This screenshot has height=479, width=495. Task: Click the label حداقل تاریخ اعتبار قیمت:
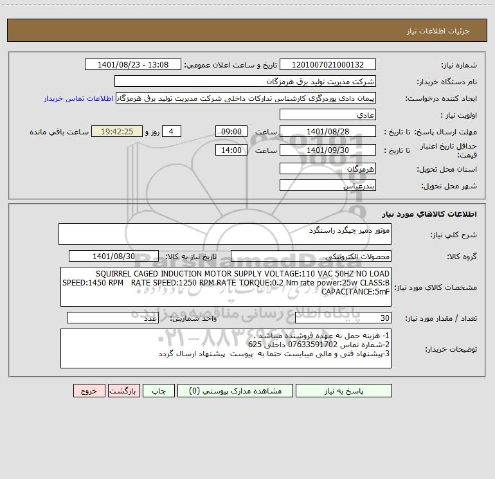[448, 150]
